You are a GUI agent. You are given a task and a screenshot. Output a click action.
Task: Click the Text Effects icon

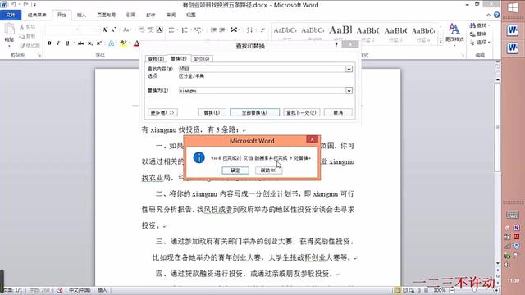pos(112,43)
